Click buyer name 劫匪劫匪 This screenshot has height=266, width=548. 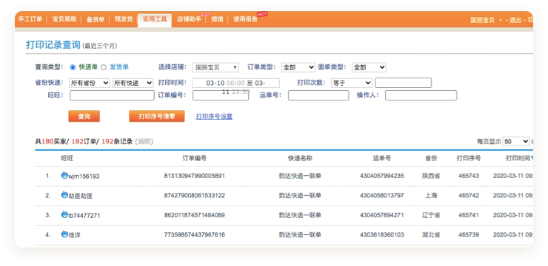point(81,196)
